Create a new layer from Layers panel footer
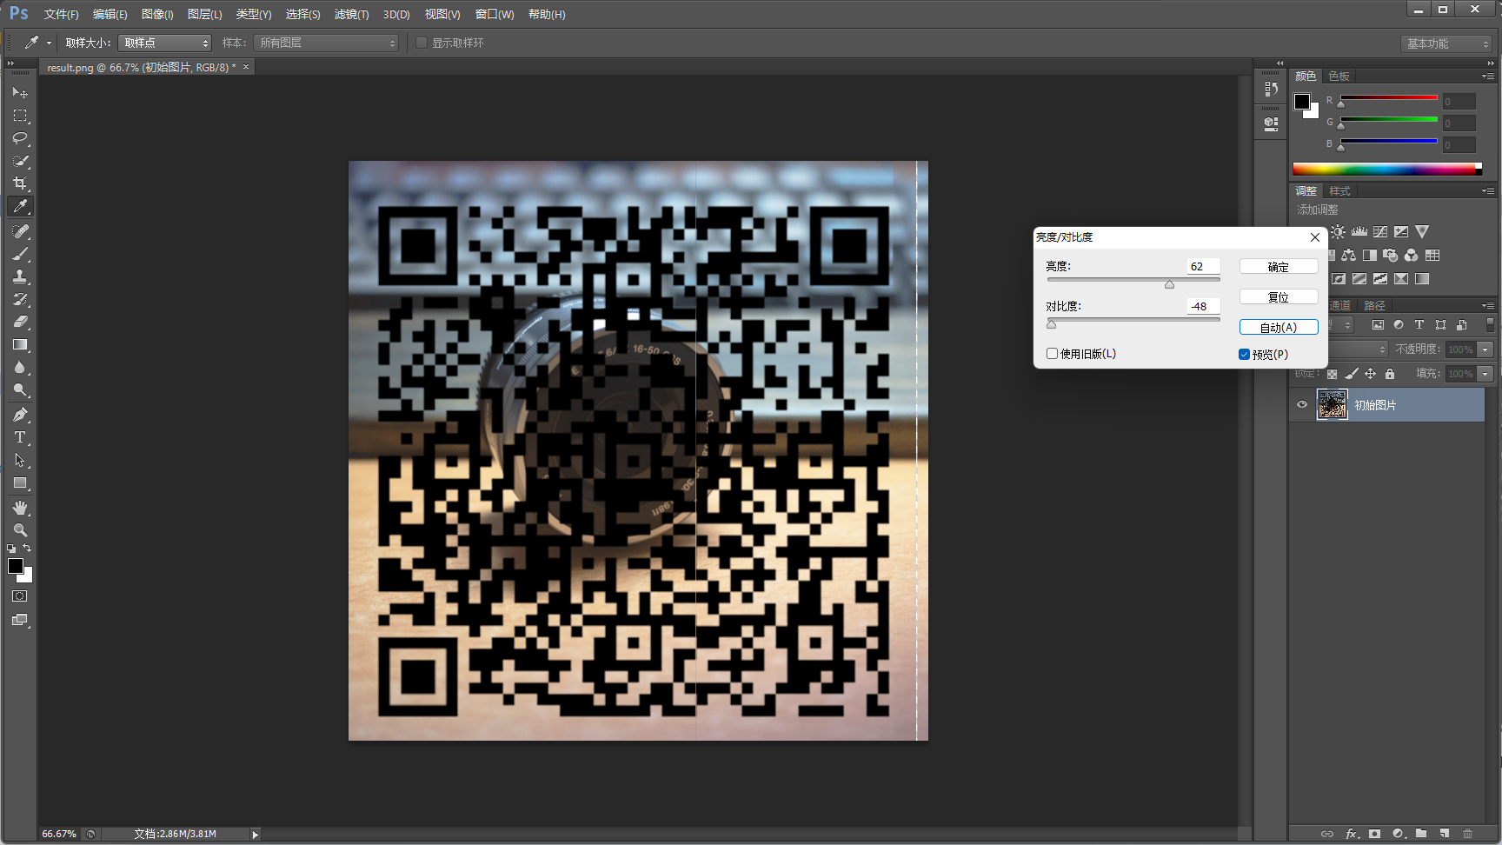 (x=1444, y=834)
